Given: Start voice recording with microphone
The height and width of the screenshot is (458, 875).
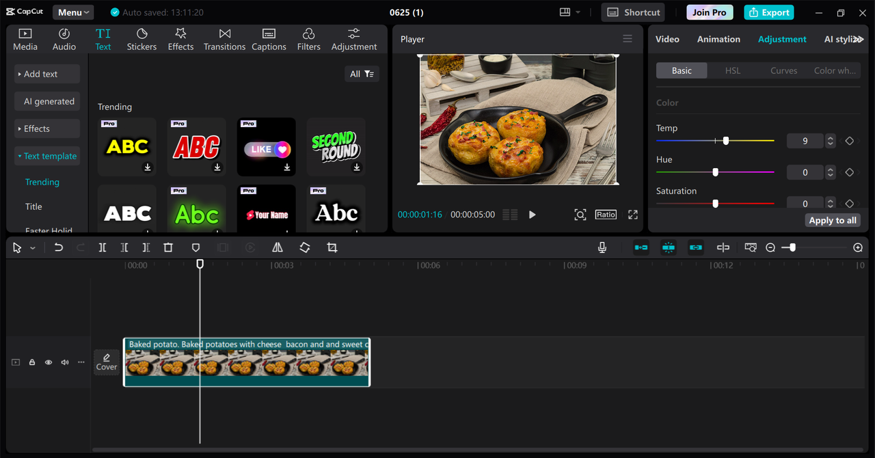Looking at the screenshot, I should [x=602, y=247].
